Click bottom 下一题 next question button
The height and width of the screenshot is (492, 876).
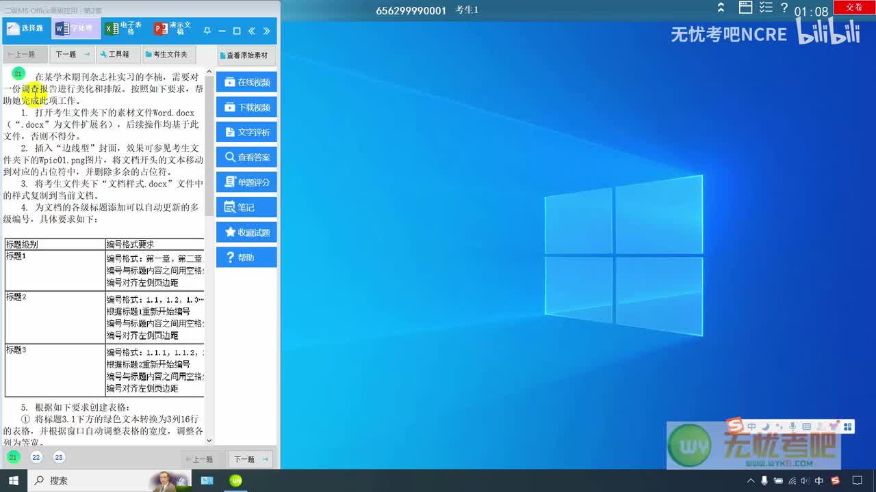[250, 459]
